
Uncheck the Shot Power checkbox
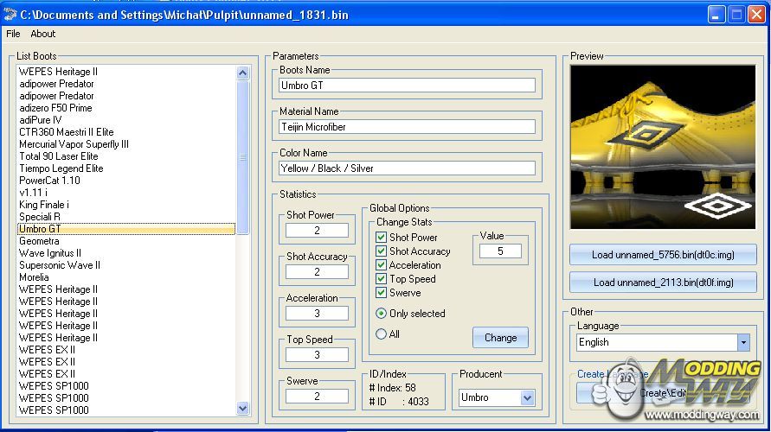coord(381,238)
